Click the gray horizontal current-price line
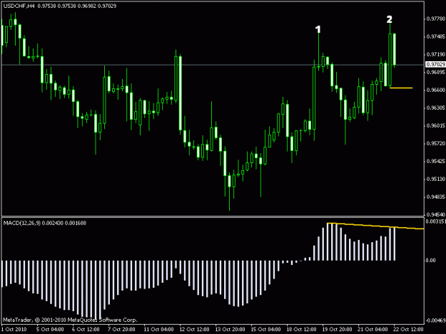446x334 pixels. pos(213,65)
